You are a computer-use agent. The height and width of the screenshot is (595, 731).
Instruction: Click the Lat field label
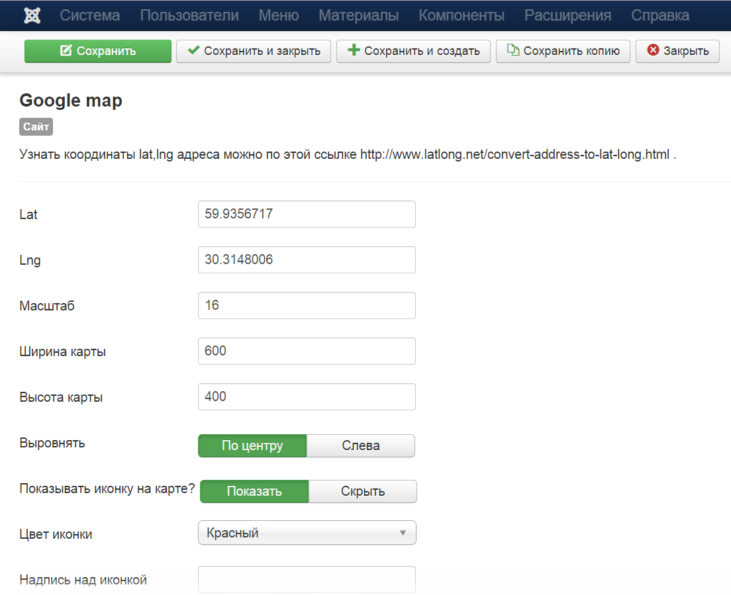click(28, 214)
